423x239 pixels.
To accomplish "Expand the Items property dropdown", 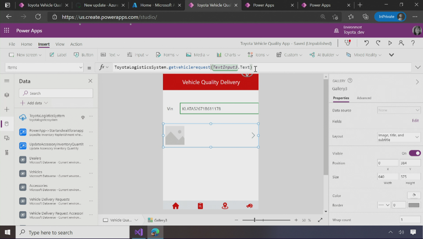I will point(80,67).
